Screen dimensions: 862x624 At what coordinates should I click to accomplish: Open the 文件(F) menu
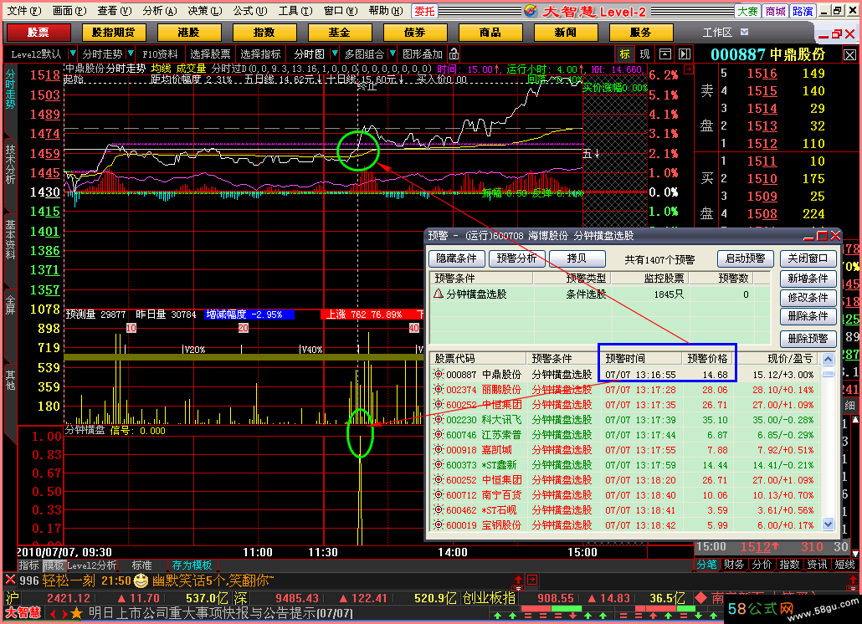point(23,11)
